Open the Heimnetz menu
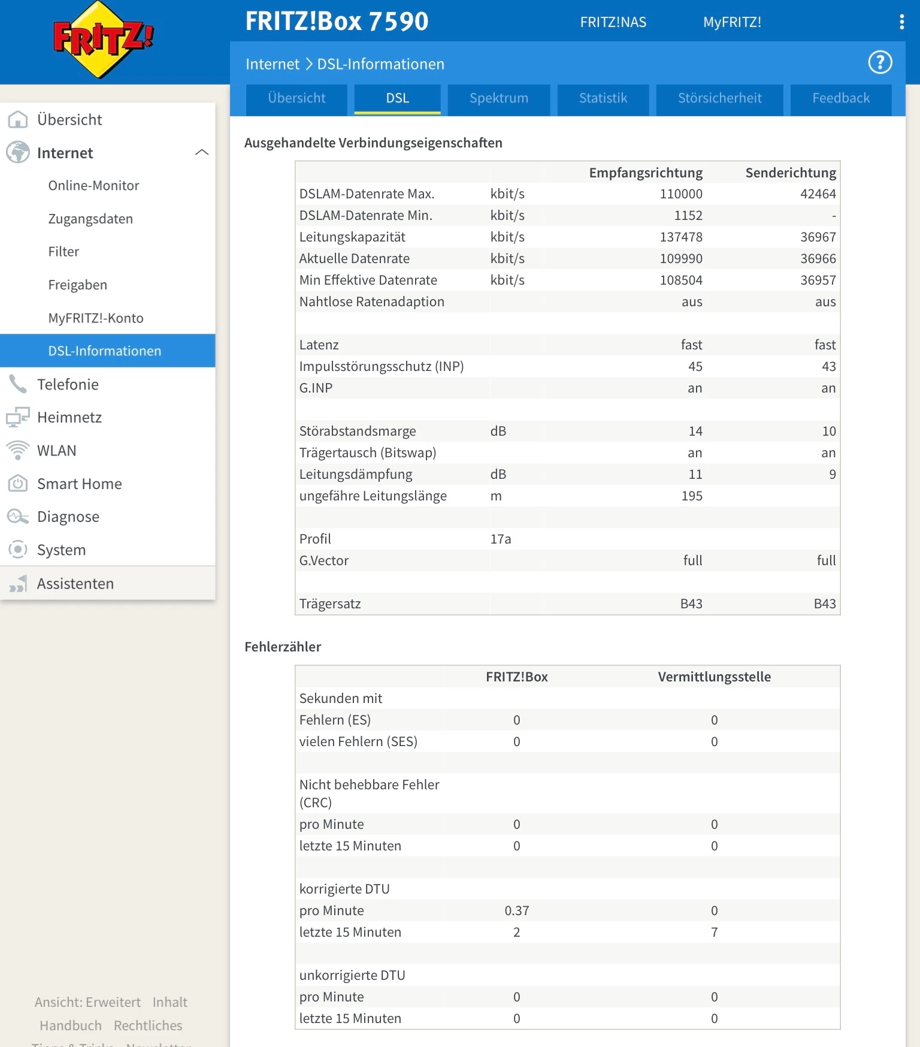Viewport: 920px width, 1047px height. point(108,417)
